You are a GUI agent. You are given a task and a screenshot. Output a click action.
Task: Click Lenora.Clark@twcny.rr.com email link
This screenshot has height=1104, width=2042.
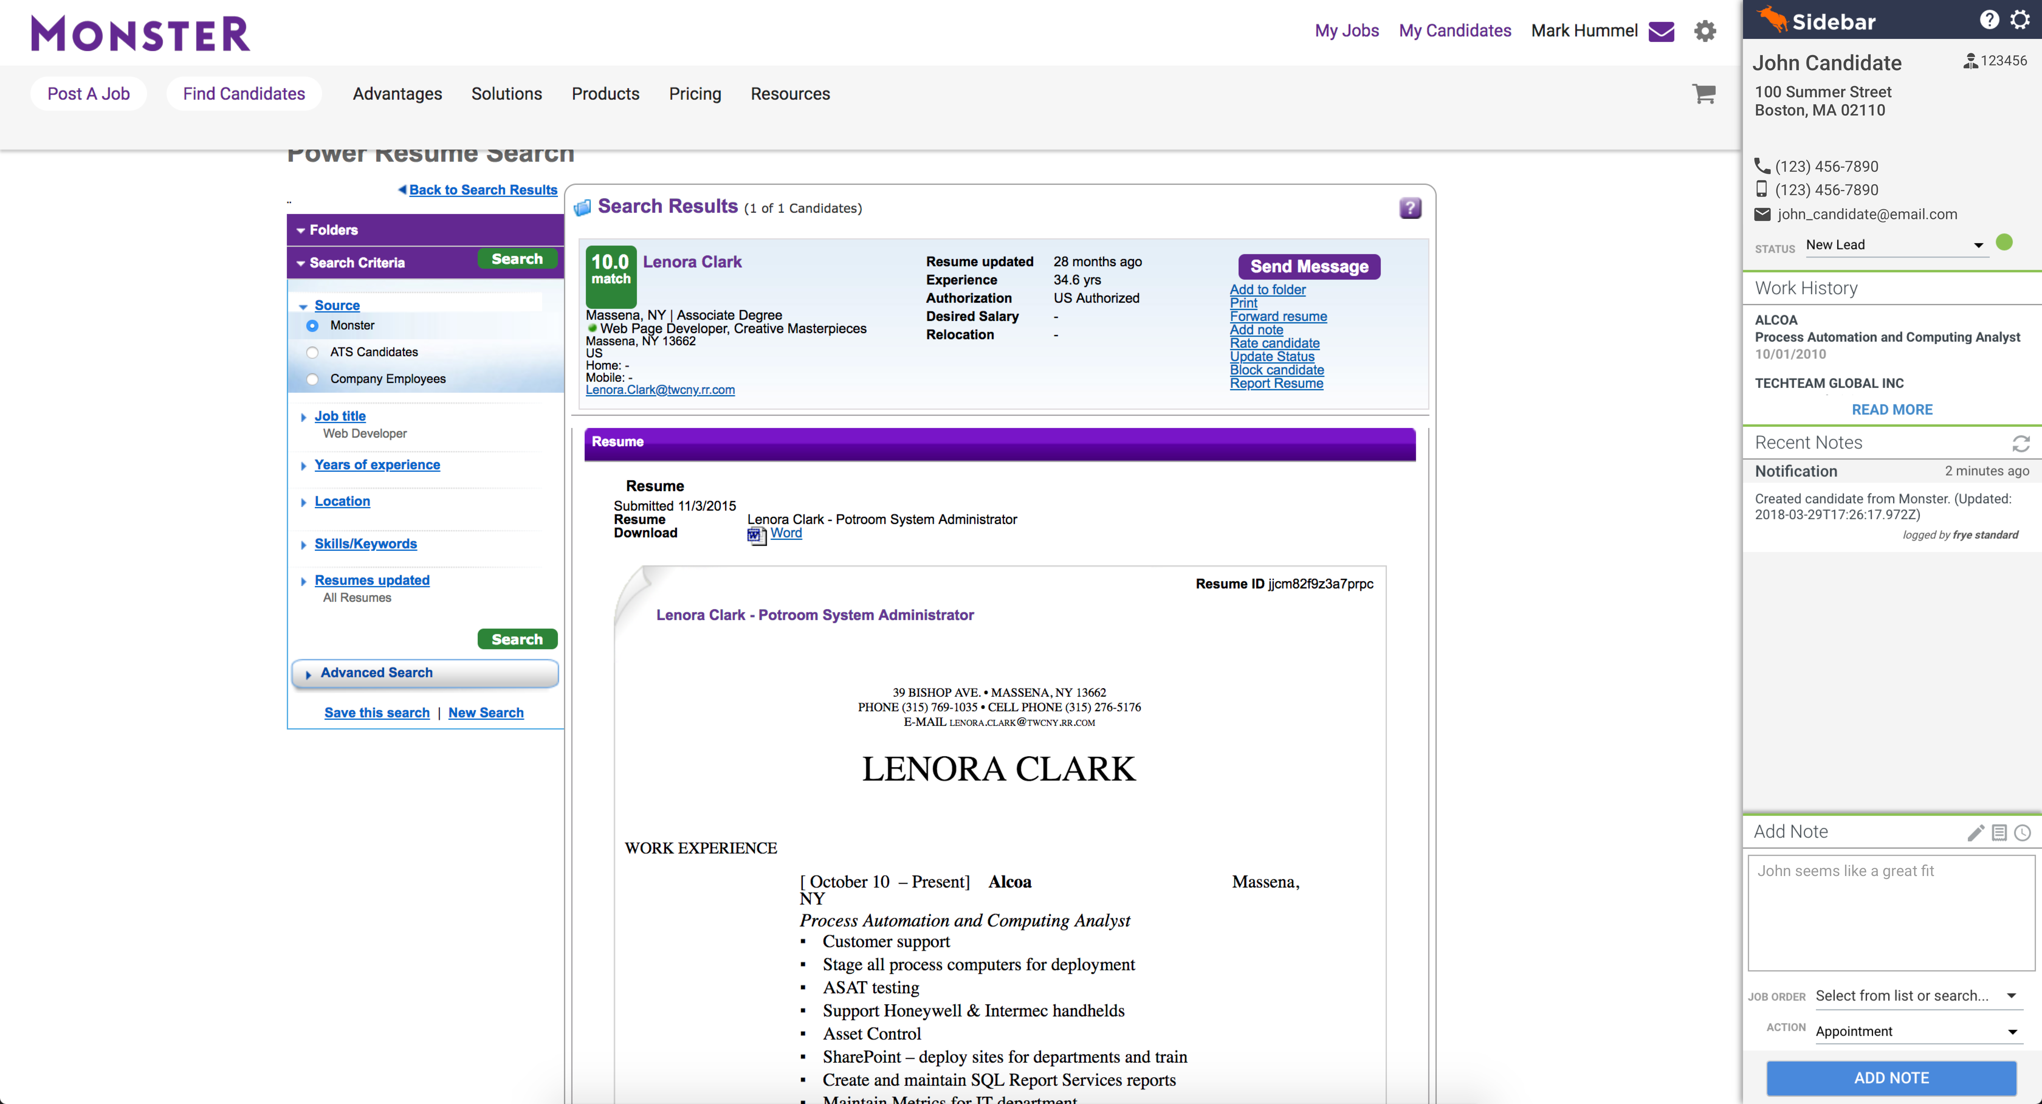click(660, 390)
